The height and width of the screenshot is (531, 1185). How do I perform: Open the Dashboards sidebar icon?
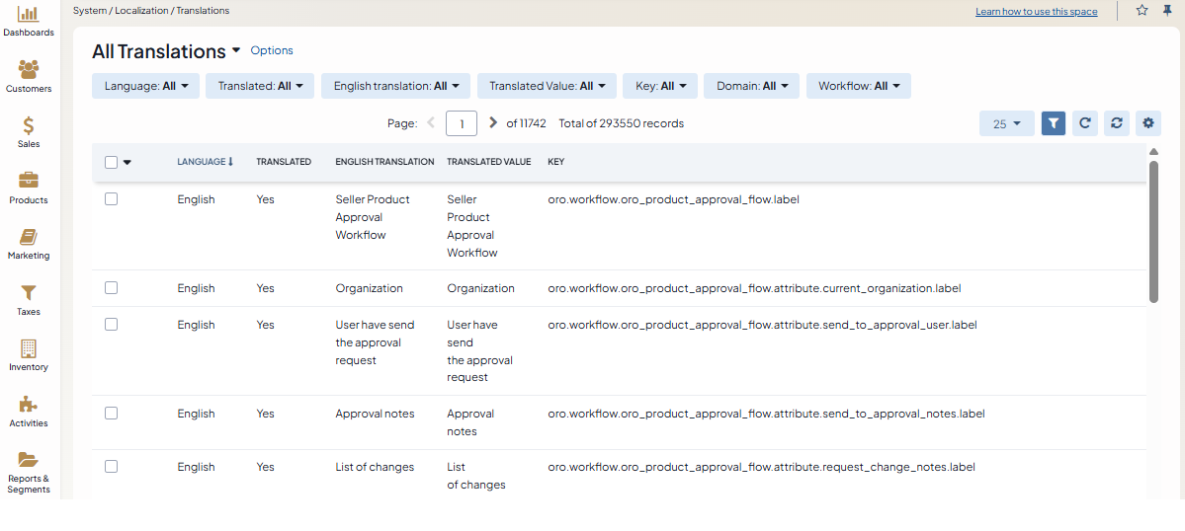click(29, 15)
